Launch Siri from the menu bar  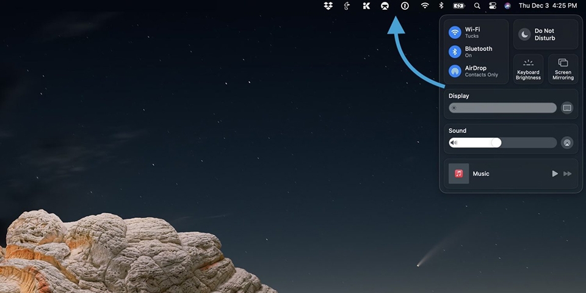click(507, 5)
